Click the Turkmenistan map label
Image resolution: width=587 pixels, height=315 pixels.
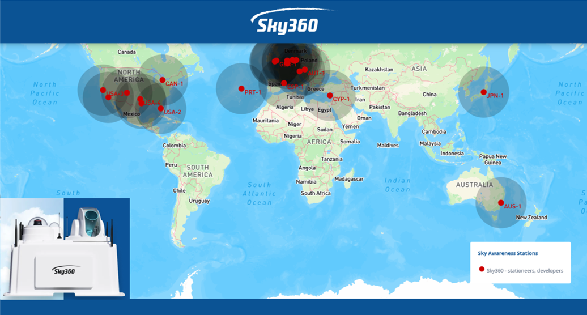[368, 88]
